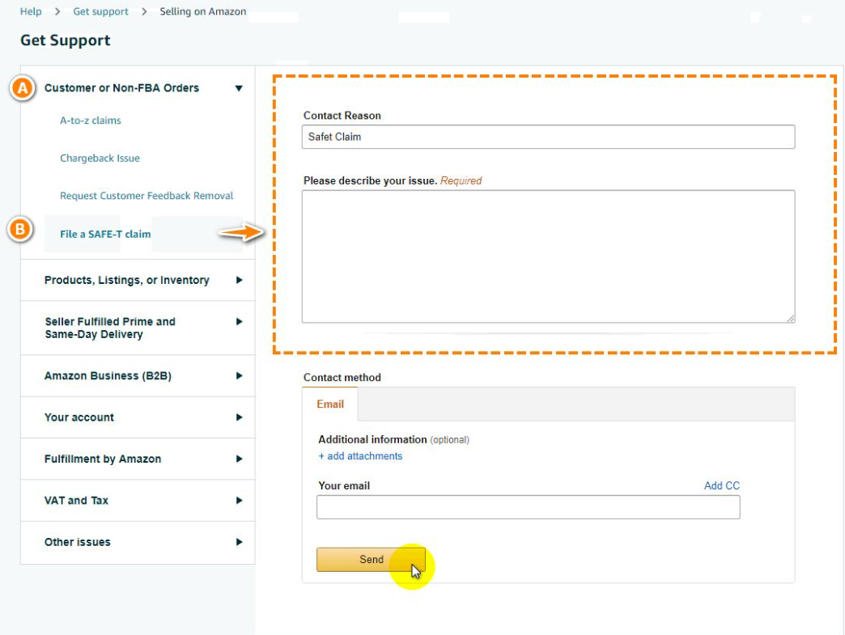845x635 pixels.
Task: Open Chargeback Issue link
Action: [x=100, y=159]
